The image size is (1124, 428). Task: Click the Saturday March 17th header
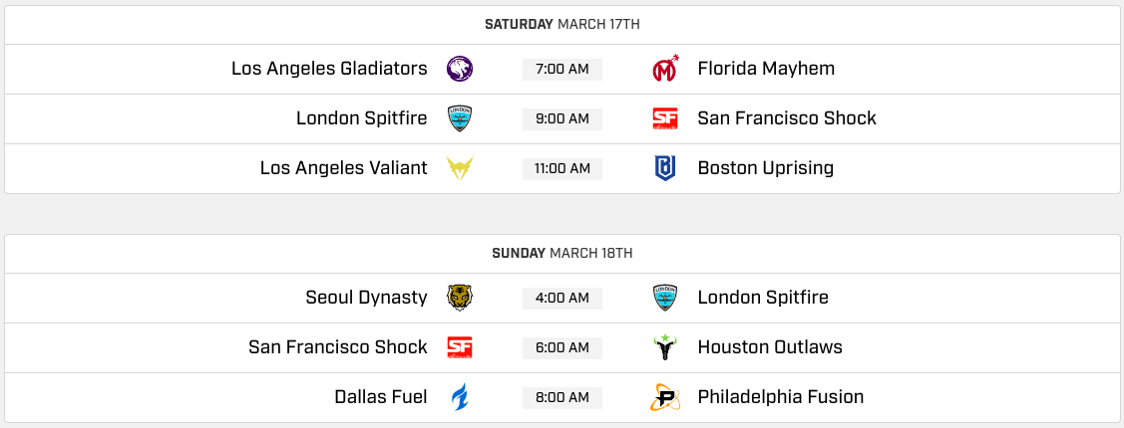[562, 24]
